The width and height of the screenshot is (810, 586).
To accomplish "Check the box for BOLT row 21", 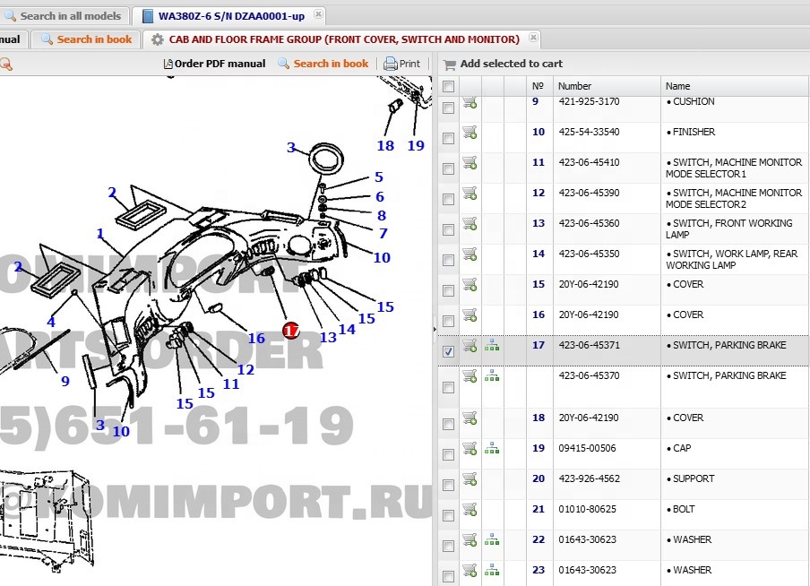I will pyautogui.click(x=448, y=515).
